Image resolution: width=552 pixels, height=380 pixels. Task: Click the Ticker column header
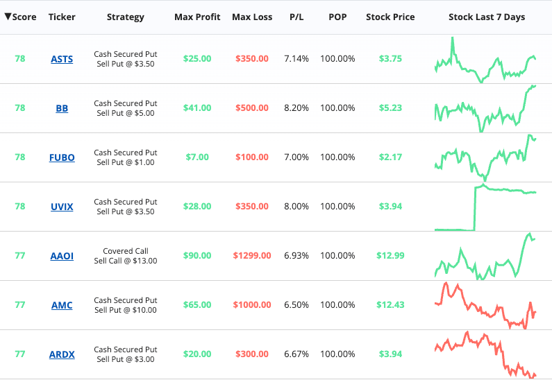pos(62,17)
